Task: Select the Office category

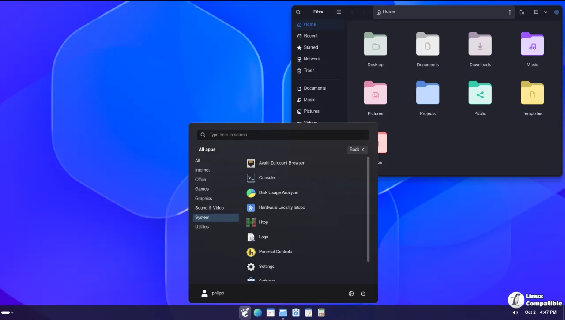Action: point(216,180)
